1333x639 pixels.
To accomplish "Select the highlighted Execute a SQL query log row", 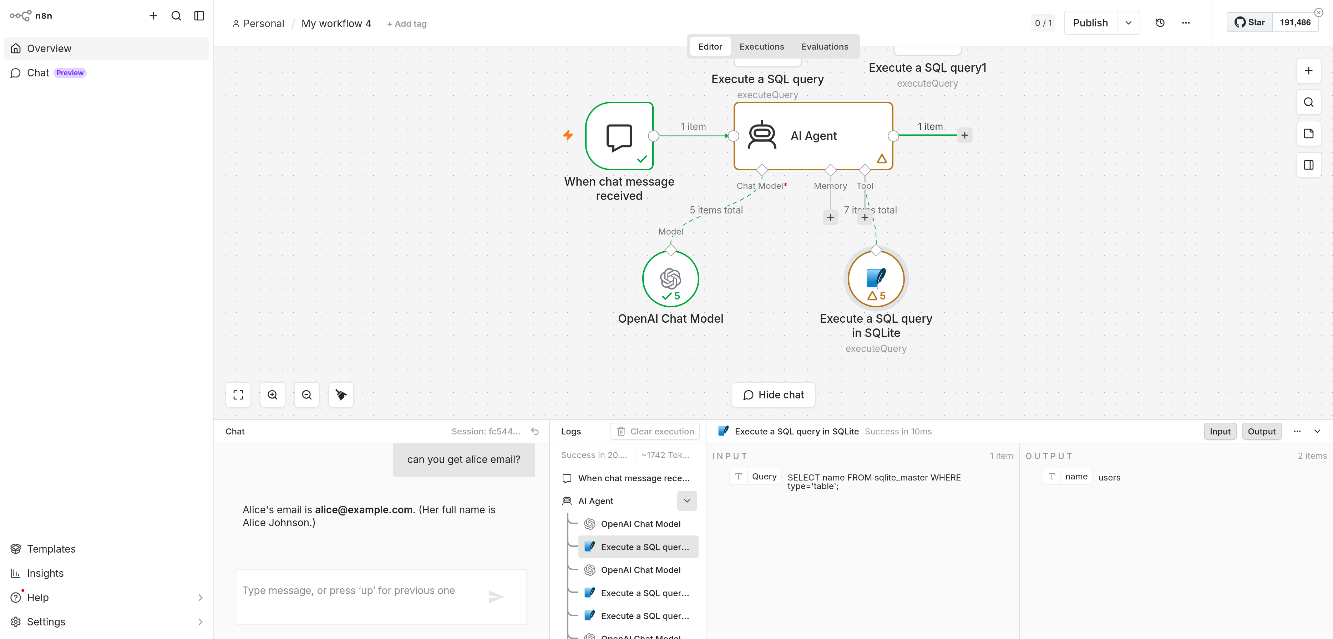I will click(638, 547).
